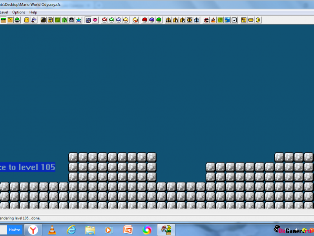Click the green-spotted mushroom icon
The height and width of the screenshot is (236, 314).
111,20
